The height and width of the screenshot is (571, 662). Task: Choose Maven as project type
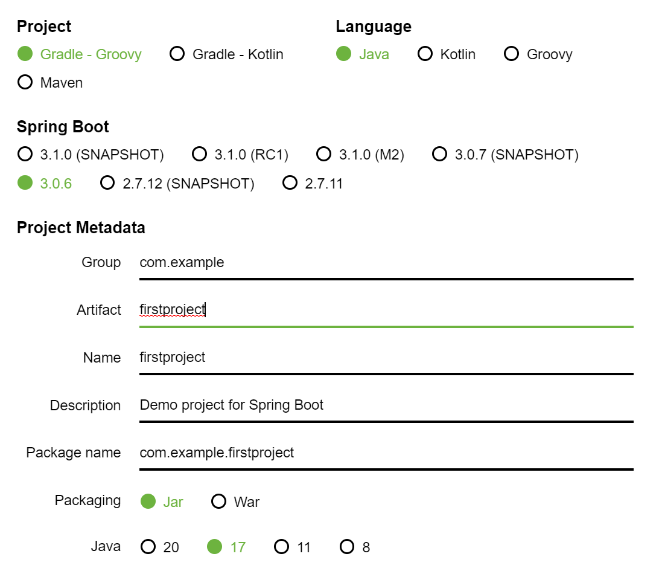click(25, 82)
